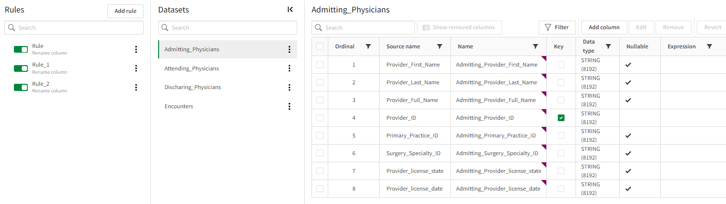This screenshot has width=726, height=204.
Task: Open the Data type column filter dropdown
Action: (x=608, y=46)
